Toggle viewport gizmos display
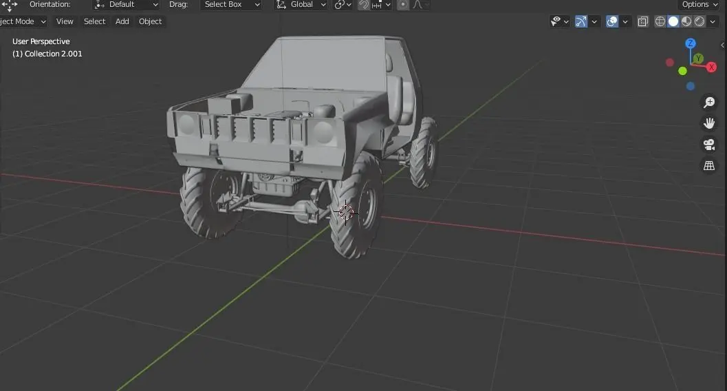 (x=581, y=21)
